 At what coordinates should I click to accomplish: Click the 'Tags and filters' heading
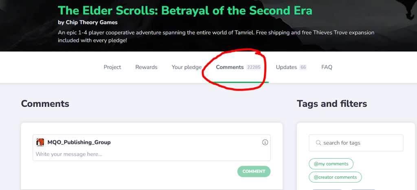click(332, 104)
